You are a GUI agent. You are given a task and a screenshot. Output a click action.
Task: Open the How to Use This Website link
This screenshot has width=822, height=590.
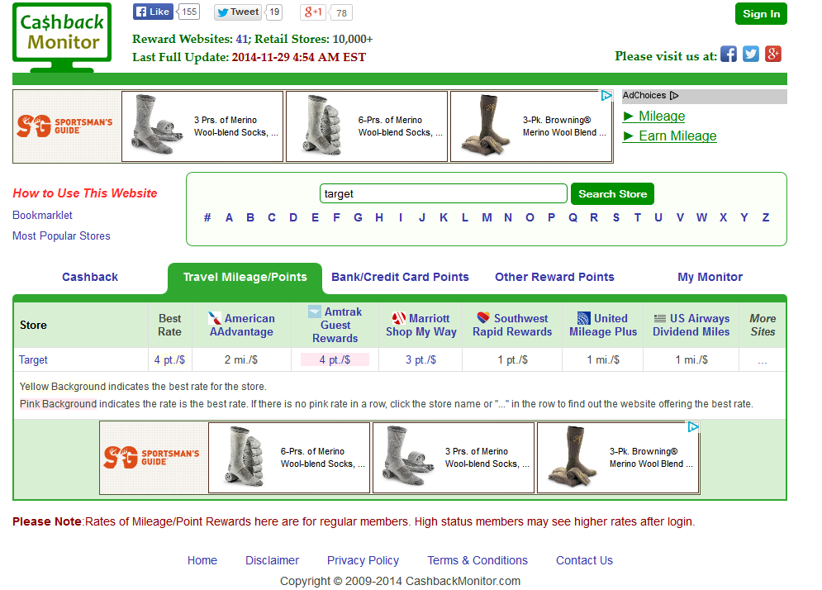85,193
